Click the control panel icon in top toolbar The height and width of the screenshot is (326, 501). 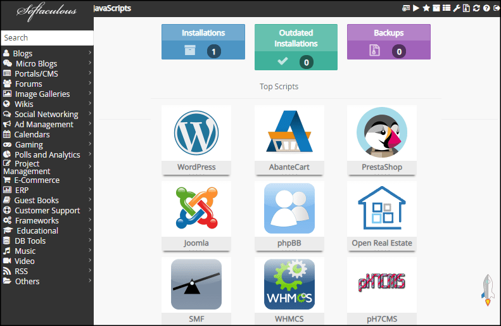[406, 8]
